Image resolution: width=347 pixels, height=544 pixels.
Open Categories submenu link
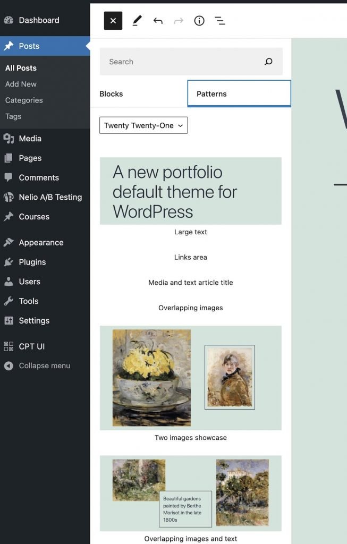point(24,100)
